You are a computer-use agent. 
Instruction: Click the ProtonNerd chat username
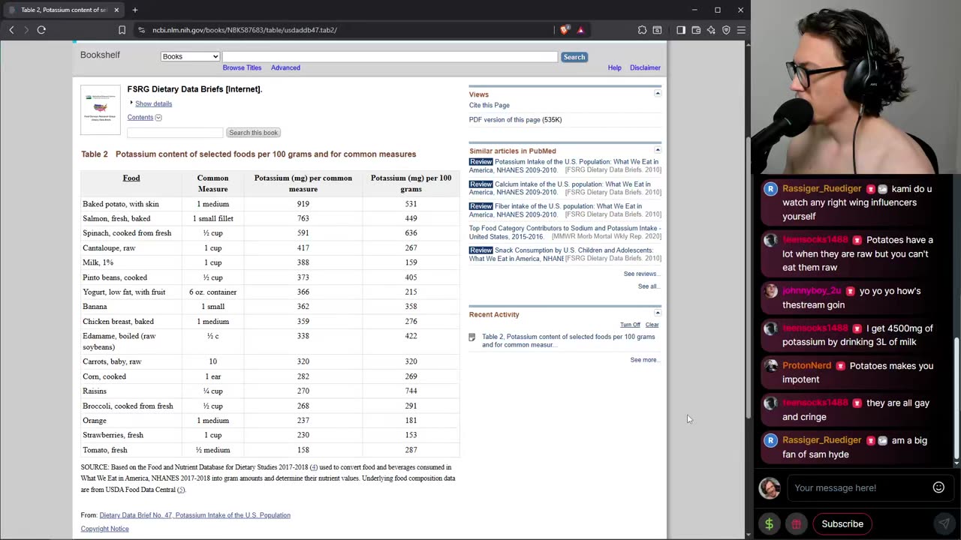806,366
